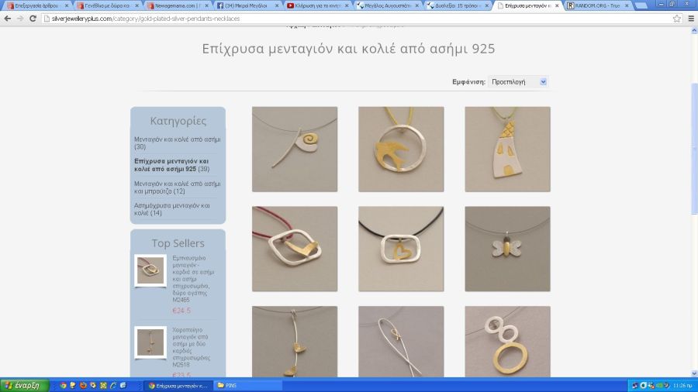This screenshot has width=698, height=392.
Task: Open the PINS folder taskbar button
Action: pos(247,385)
